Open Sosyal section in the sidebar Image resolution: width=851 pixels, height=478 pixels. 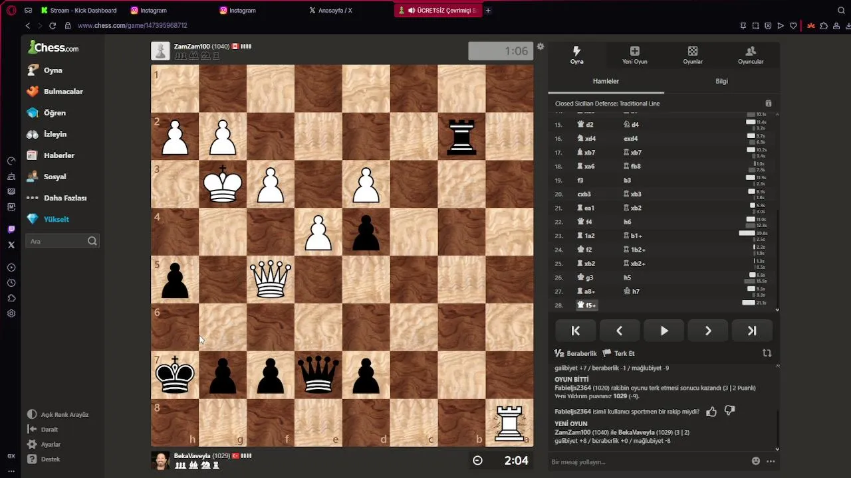click(47, 176)
